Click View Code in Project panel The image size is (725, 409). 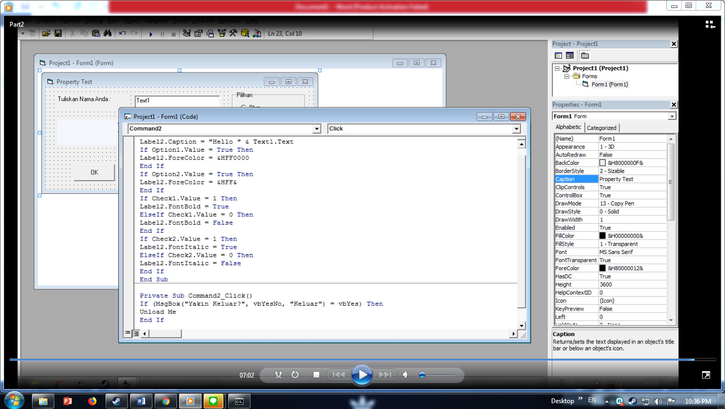click(558, 55)
